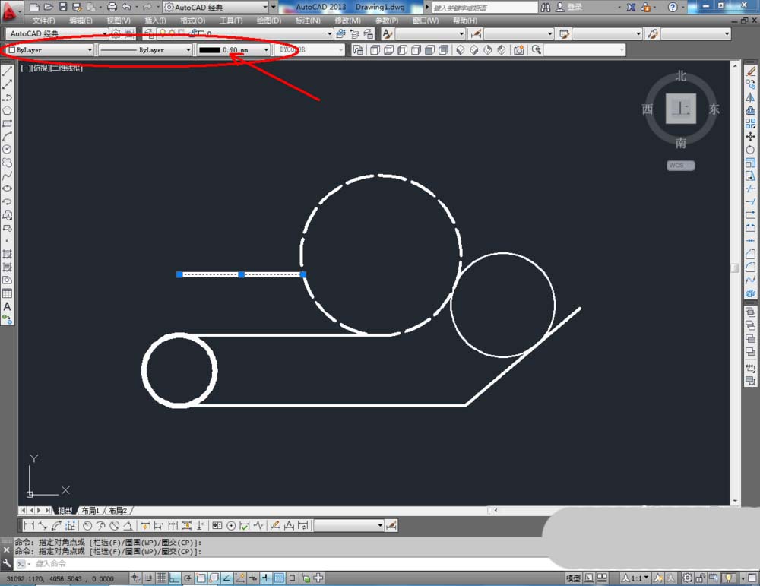Toggle Dynamic Input in the status bar

[253, 578]
